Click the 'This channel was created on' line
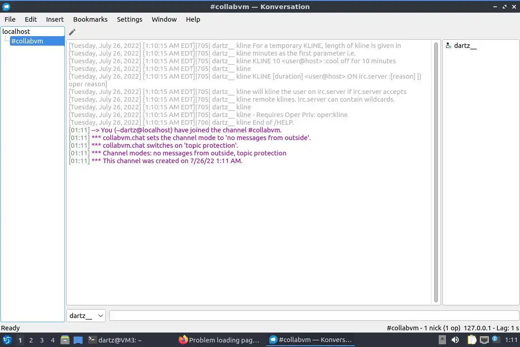 click(x=156, y=161)
